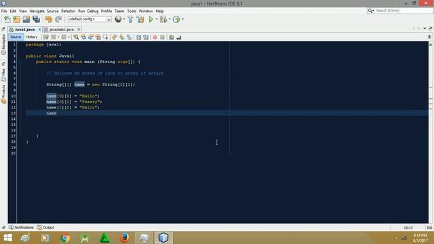Start Profile Project from toolbar
The height and width of the screenshot is (244, 434).
(176, 20)
